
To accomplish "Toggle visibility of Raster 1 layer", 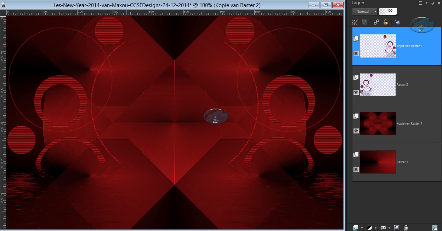I will [x=356, y=170].
